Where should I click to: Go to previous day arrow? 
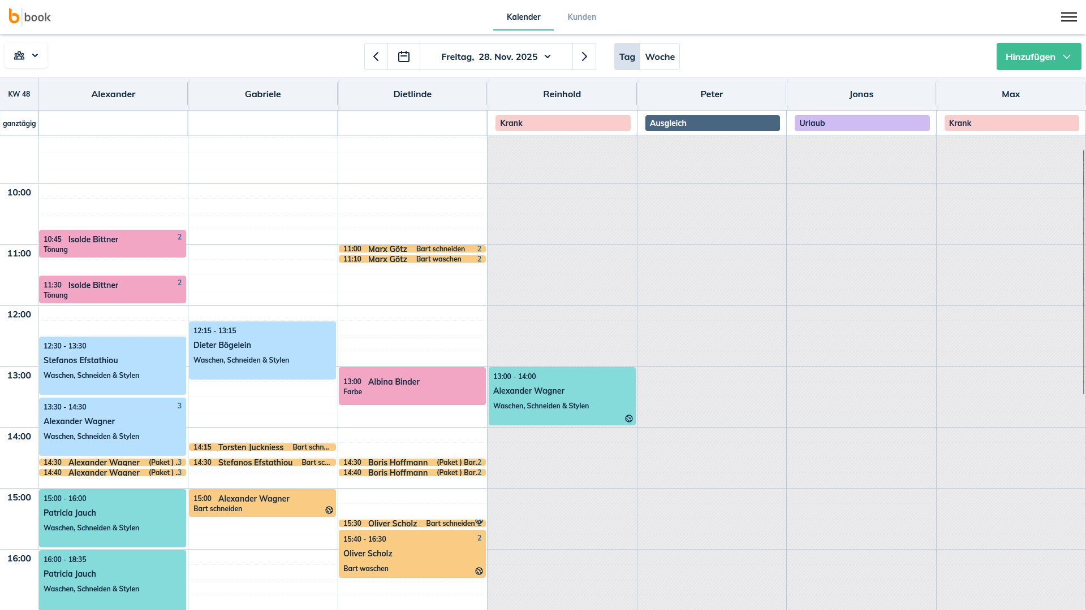[x=376, y=56]
